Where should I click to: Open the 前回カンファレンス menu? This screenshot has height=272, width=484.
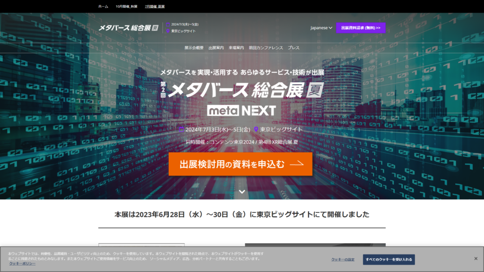[266, 48]
